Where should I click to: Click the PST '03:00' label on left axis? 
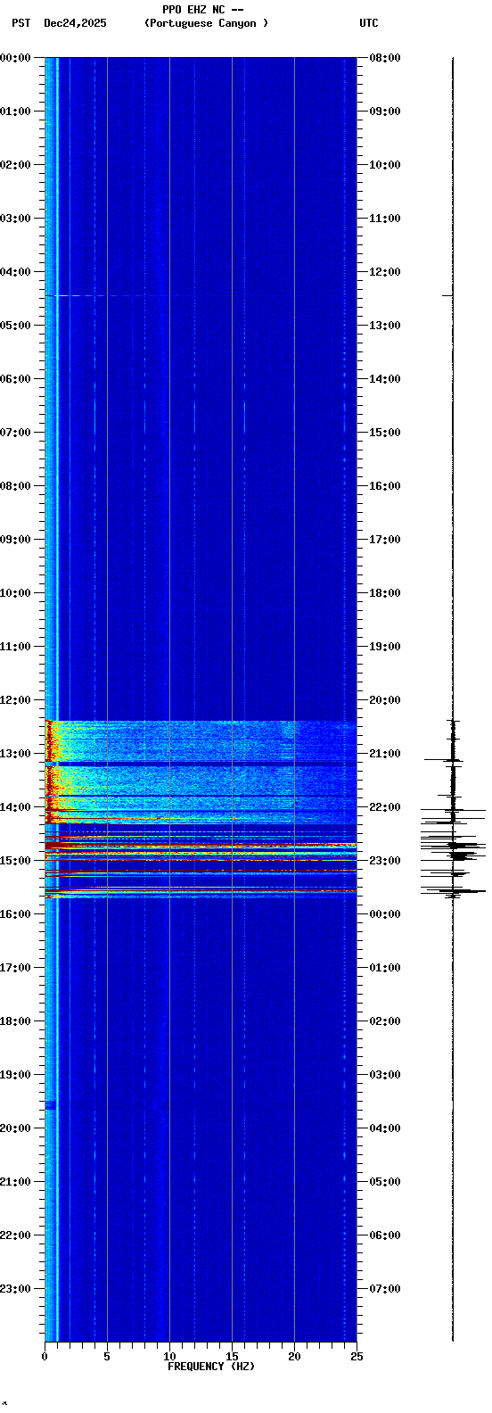15,219
